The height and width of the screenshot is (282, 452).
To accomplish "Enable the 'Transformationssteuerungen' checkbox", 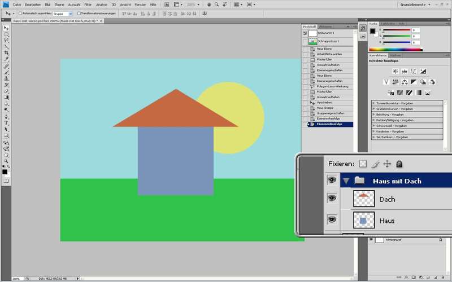I will 80,12.
